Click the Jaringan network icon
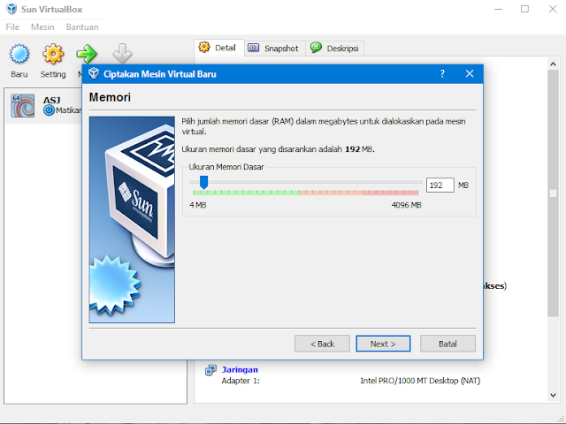This screenshot has width=566, height=424. 210,370
